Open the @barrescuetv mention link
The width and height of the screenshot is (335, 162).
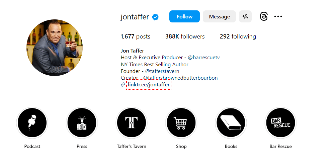204,58
